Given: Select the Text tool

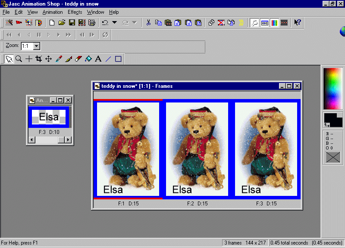Looking at the screenshot, I should 98,59.
